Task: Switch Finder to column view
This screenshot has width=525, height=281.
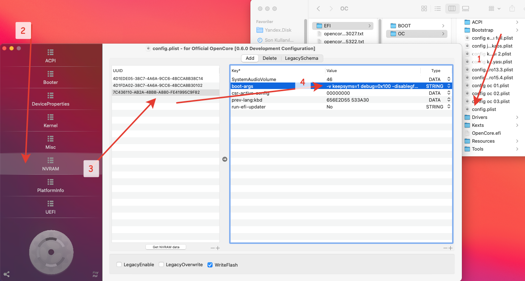Action: tap(452, 9)
